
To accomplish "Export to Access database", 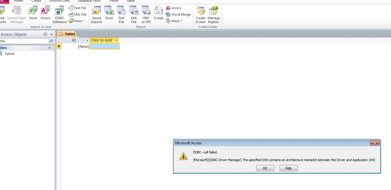I will click(174, 8).
